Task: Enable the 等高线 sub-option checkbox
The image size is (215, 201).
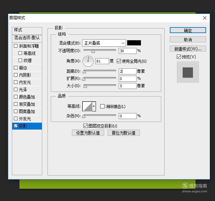Action: point(20,53)
